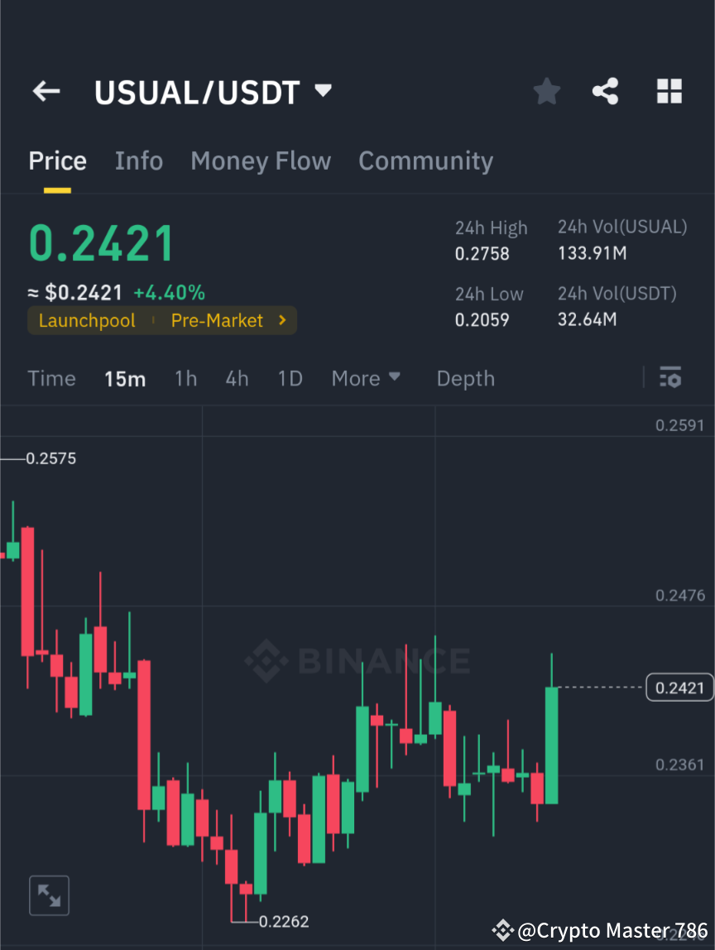Select the 1D timeframe
Image resolution: width=715 pixels, height=950 pixels.
[x=290, y=378]
